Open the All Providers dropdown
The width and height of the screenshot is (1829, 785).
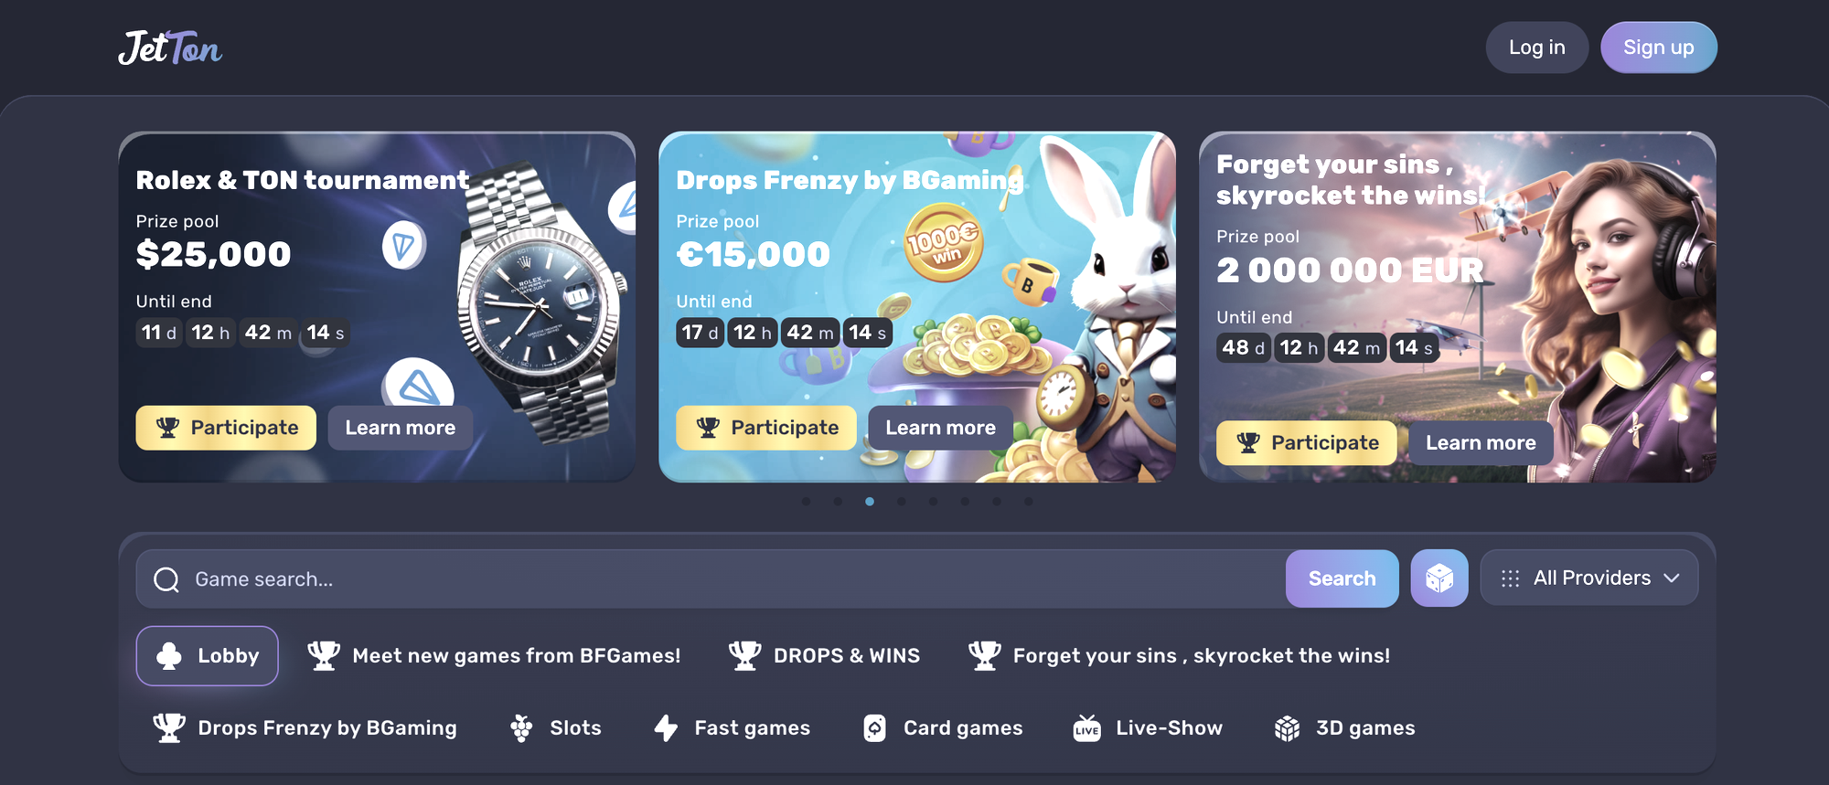tap(1589, 578)
